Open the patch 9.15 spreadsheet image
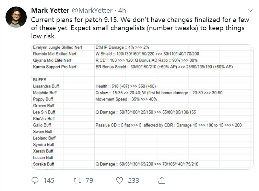 point(142,107)
